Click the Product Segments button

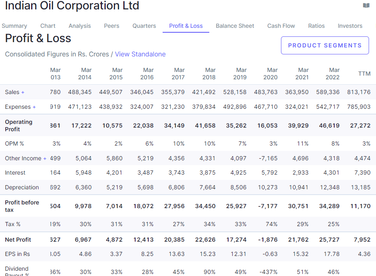(x=325, y=45)
